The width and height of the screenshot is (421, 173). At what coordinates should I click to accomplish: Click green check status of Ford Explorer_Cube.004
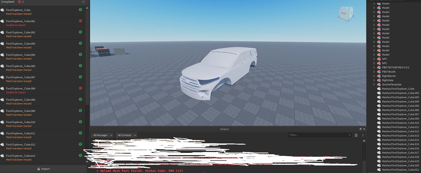pos(81,55)
